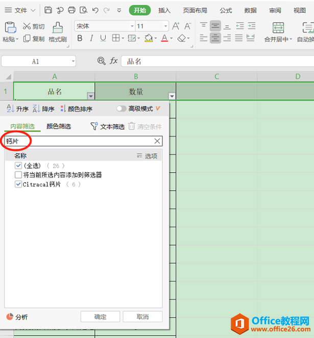314x338 pixels.
Task: Open the 公式 ribbon tab
Action: pyautogui.click(x=226, y=10)
